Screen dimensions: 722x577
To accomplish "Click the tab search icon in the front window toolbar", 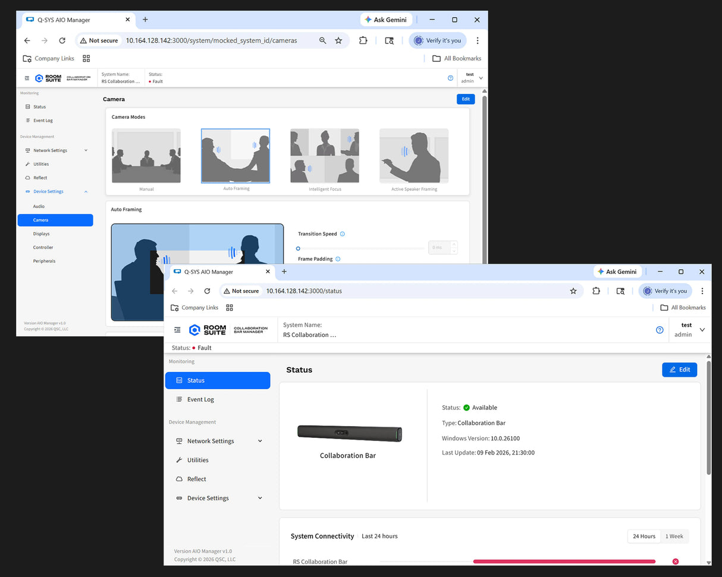I will click(620, 291).
